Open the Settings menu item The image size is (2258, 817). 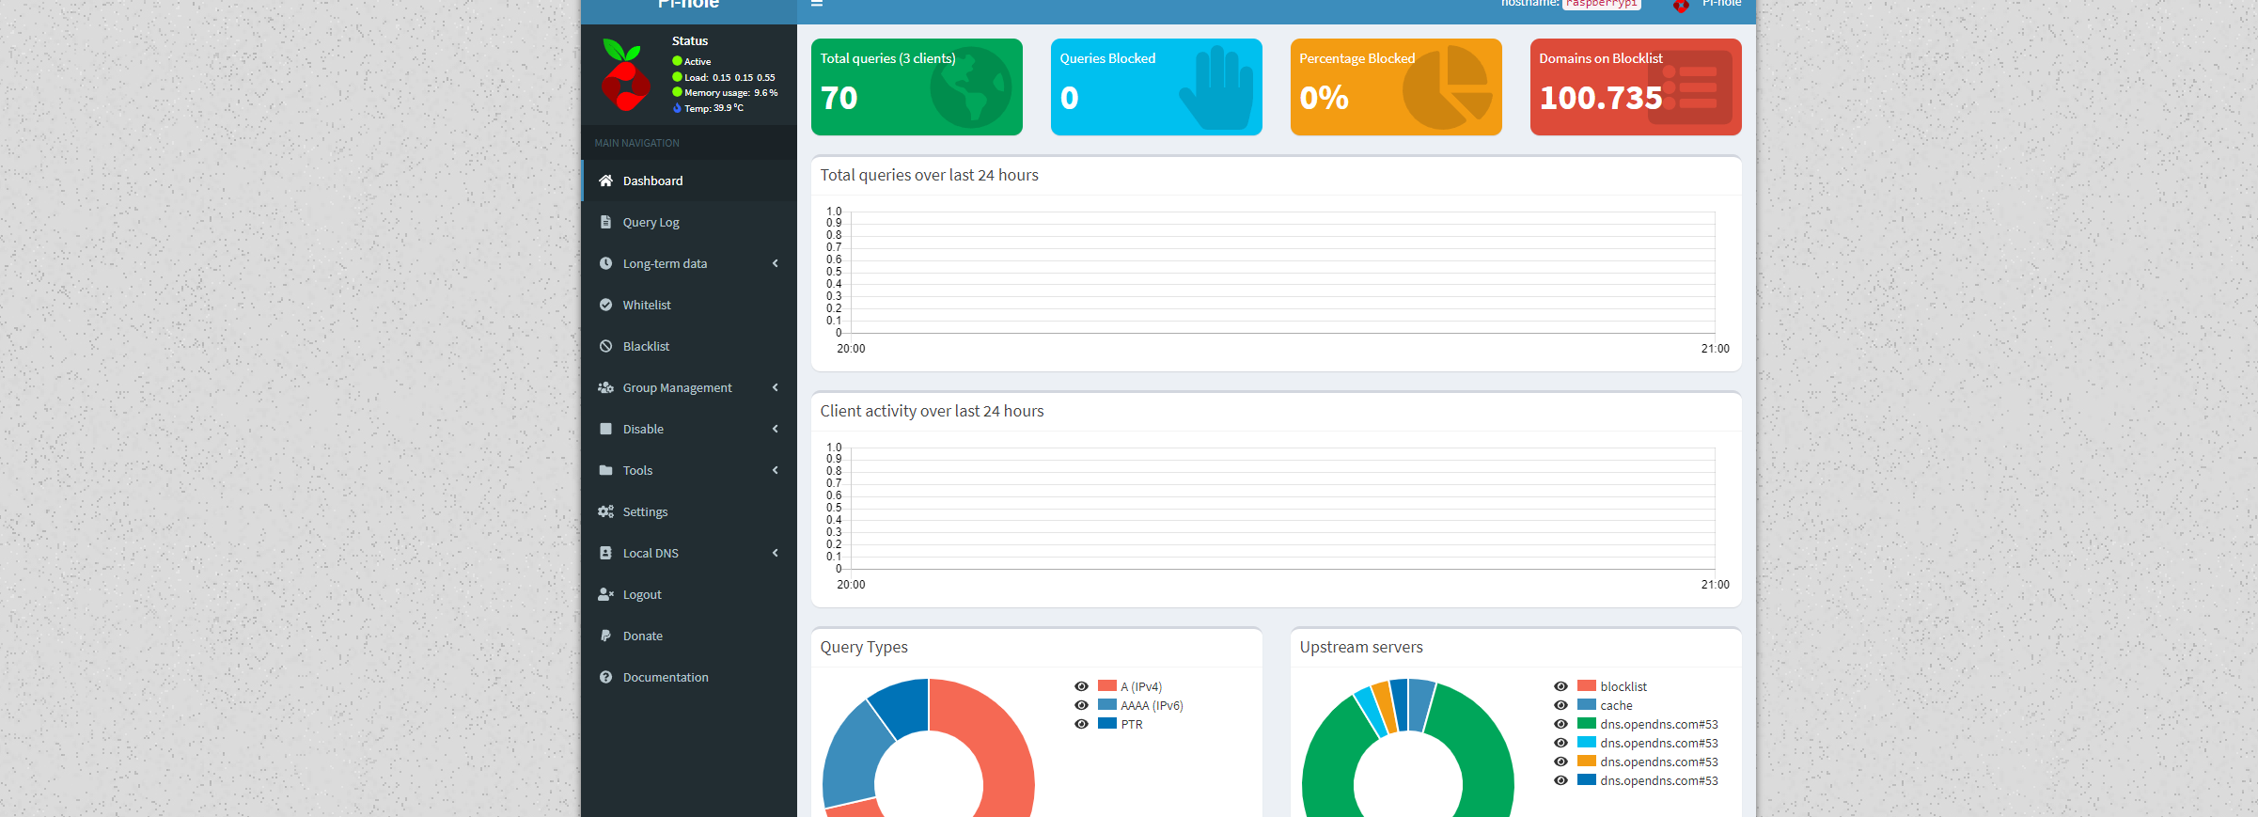689,511
